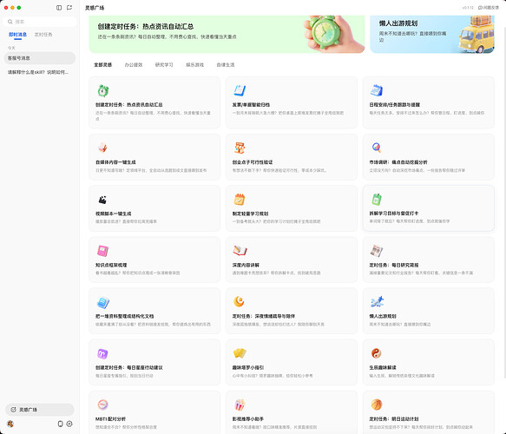506x434 pixels.
Task: Show the 娱乐游戏 category tab
Action: [195, 65]
